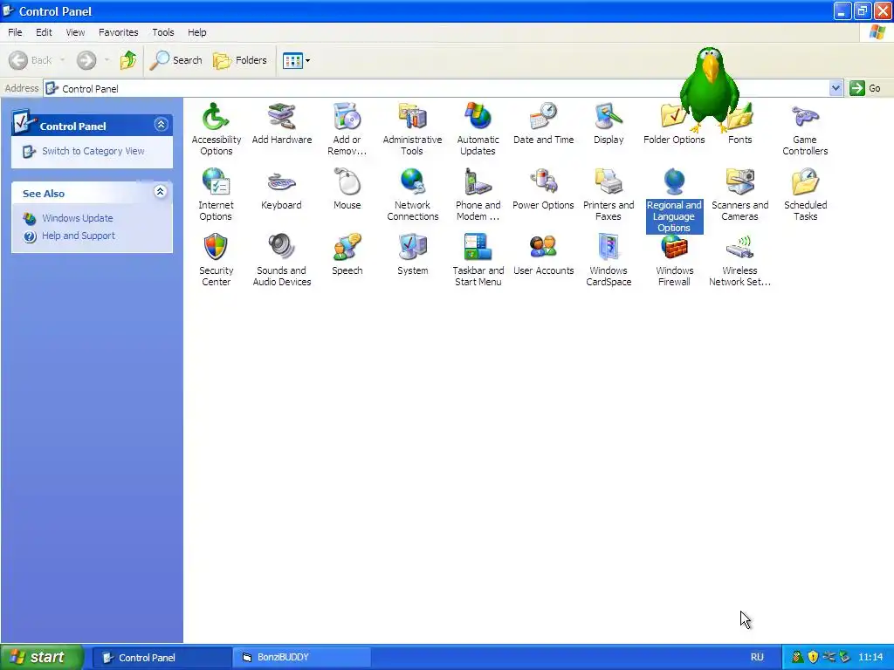Collapse the Control Panel side pane
Viewport: 894px width, 670px height.
pyautogui.click(x=161, y=124)
